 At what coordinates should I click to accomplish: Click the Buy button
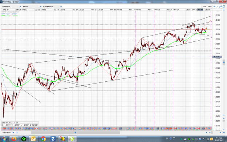pyautogui.click(x=210, y=7)
